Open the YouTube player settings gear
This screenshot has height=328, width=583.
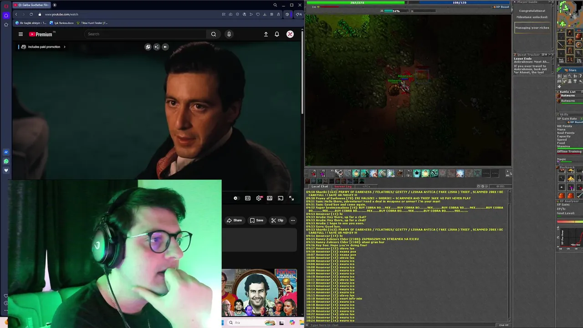[259, 198]
